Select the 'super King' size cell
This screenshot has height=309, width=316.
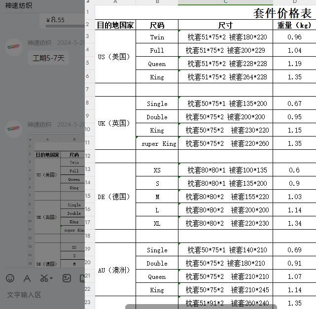[157, 144]
